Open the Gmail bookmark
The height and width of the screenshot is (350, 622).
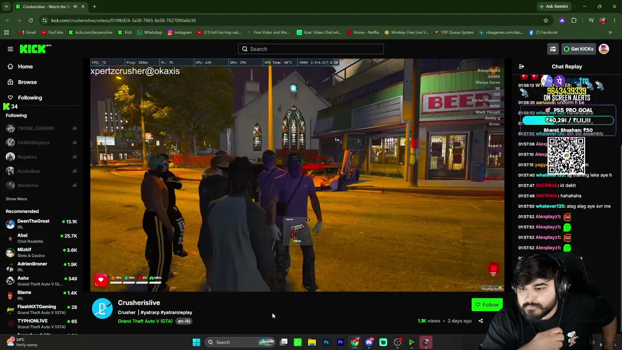[x=27, y=33]
